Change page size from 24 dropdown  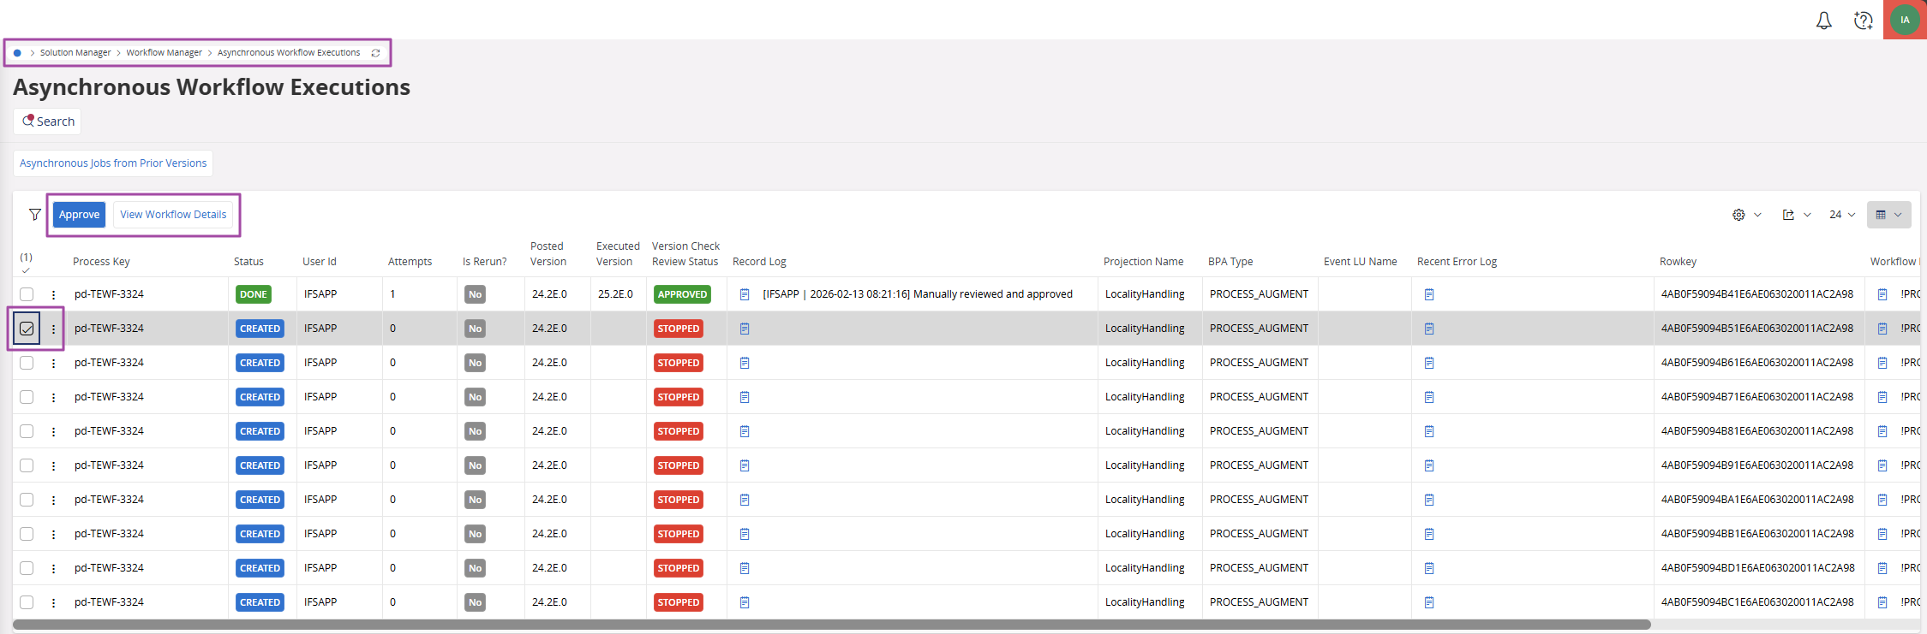(x=1841, y=215)
